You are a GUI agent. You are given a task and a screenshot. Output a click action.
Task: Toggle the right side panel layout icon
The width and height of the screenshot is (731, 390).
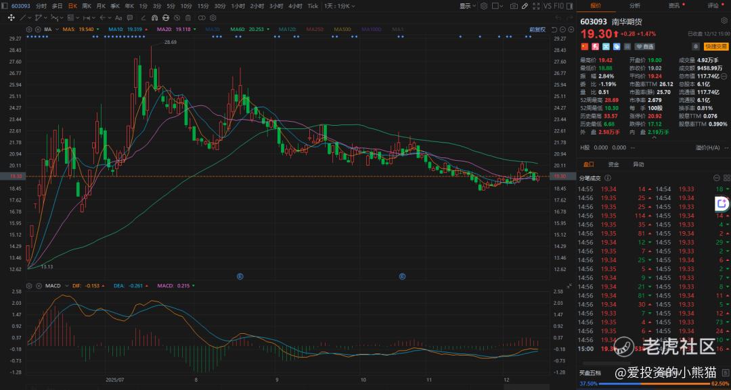[569, 6]
